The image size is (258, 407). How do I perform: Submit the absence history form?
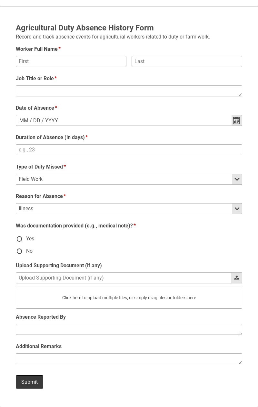point(29,382)
